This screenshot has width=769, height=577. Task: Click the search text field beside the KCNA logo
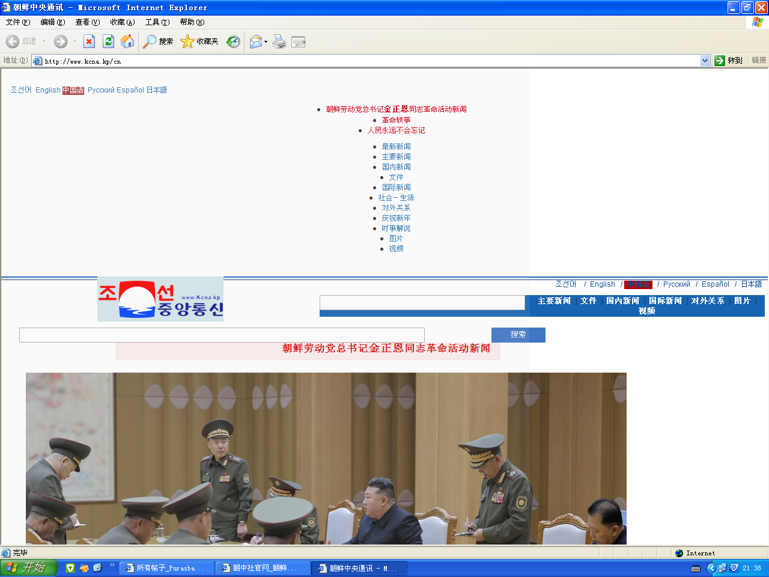[x=422, y=302]
